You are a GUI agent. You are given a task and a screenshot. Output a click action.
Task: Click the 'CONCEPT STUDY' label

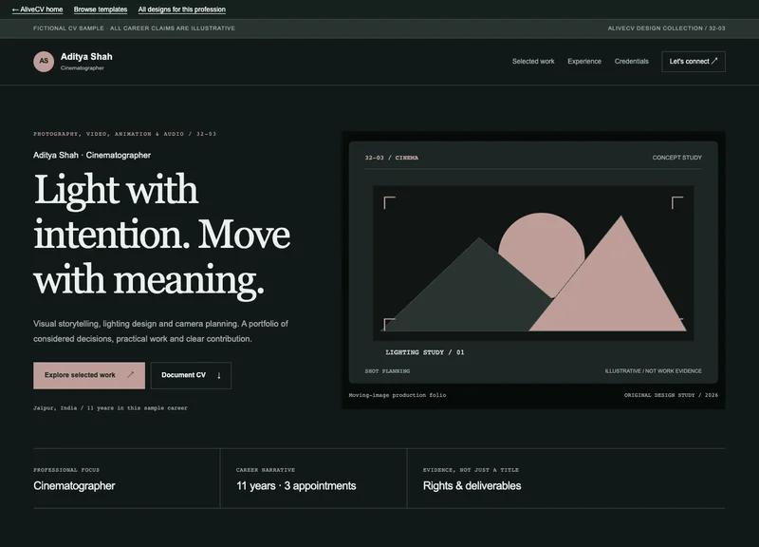tap(676, 158)
